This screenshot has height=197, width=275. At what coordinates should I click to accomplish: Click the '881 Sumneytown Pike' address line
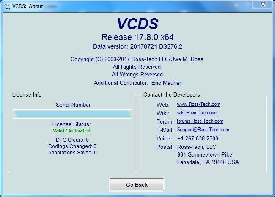click(205, 154)
